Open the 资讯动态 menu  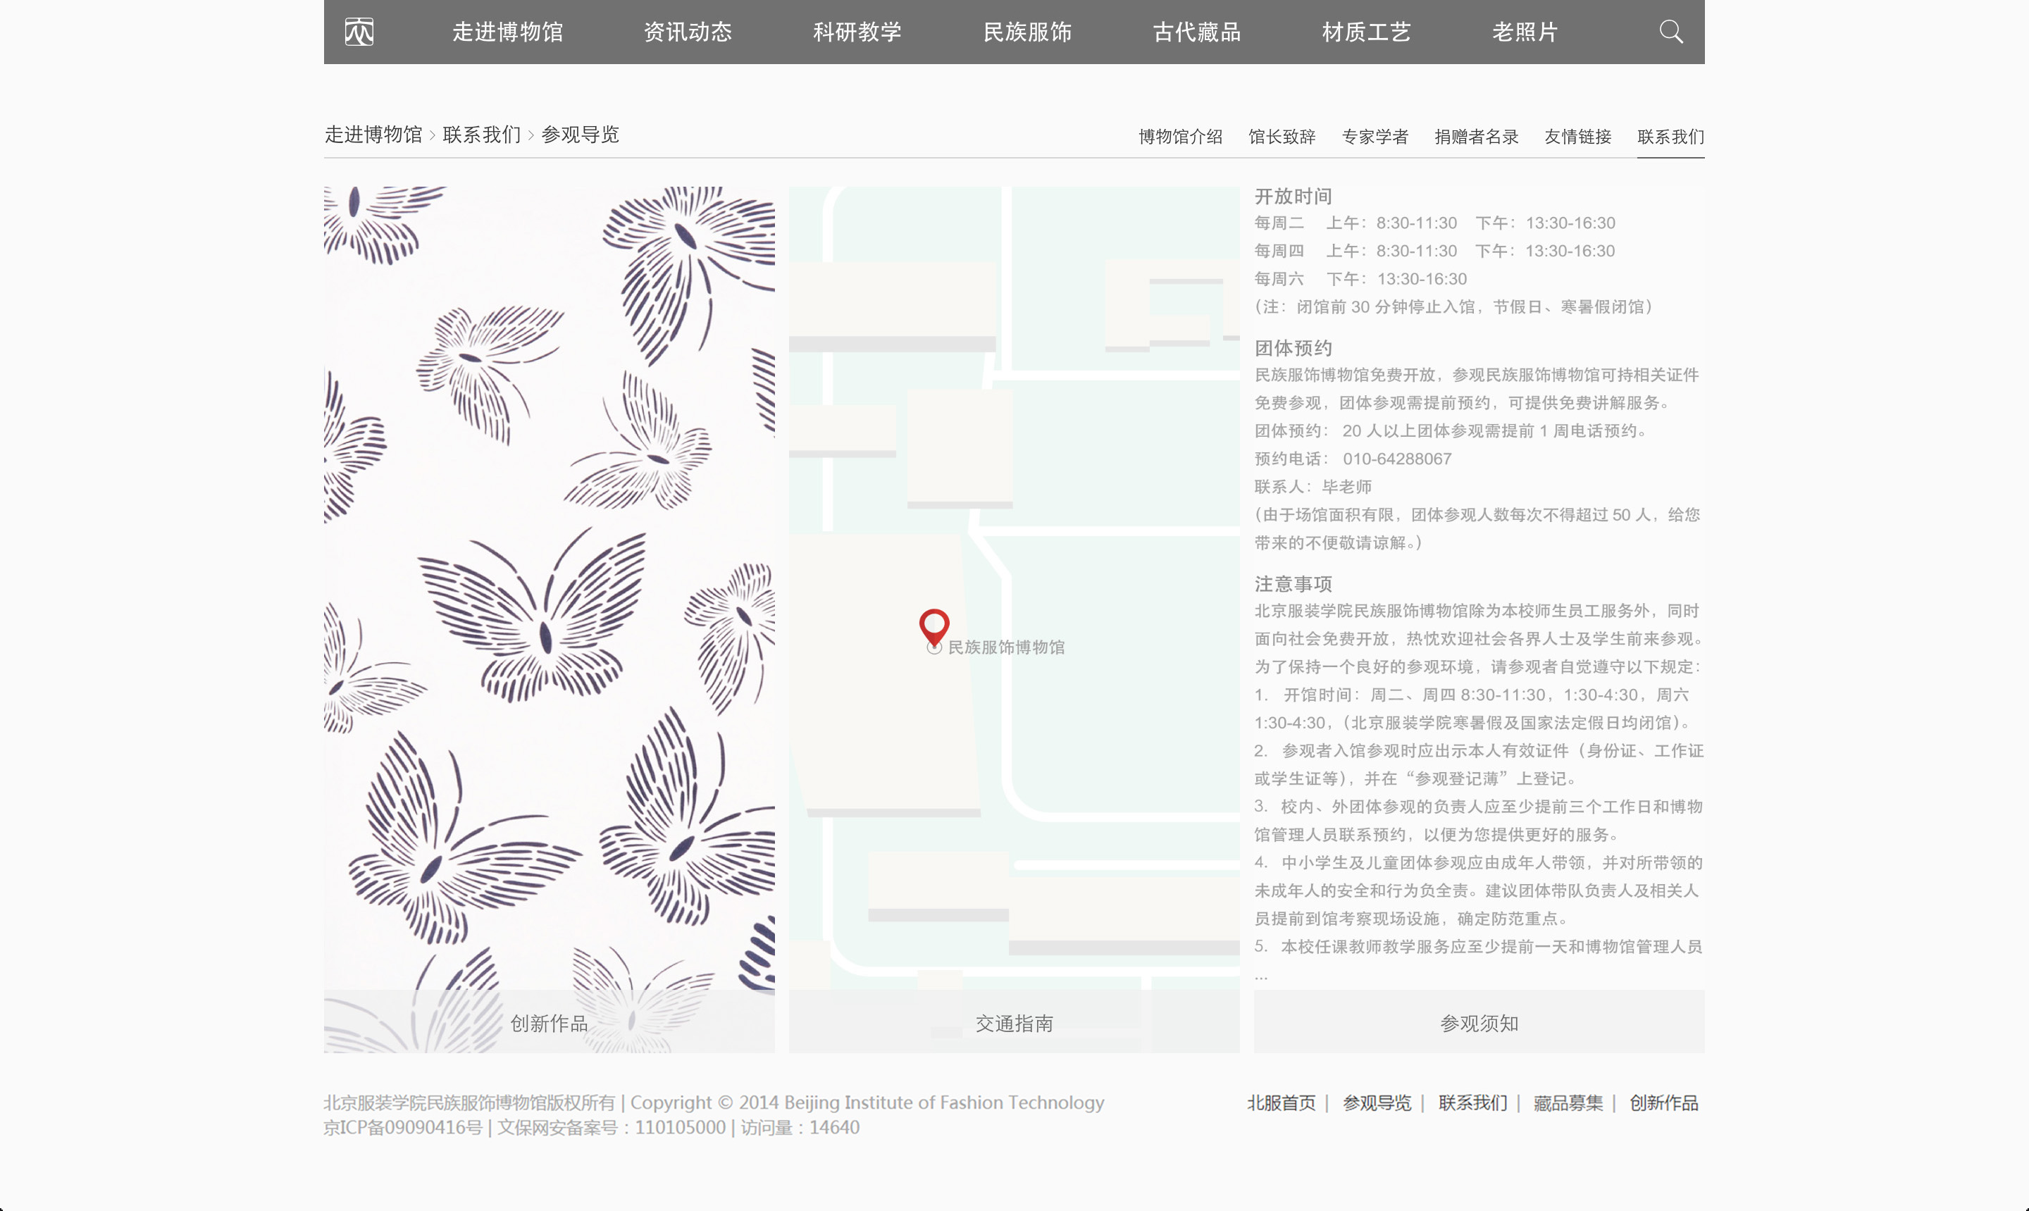point(688,32)
